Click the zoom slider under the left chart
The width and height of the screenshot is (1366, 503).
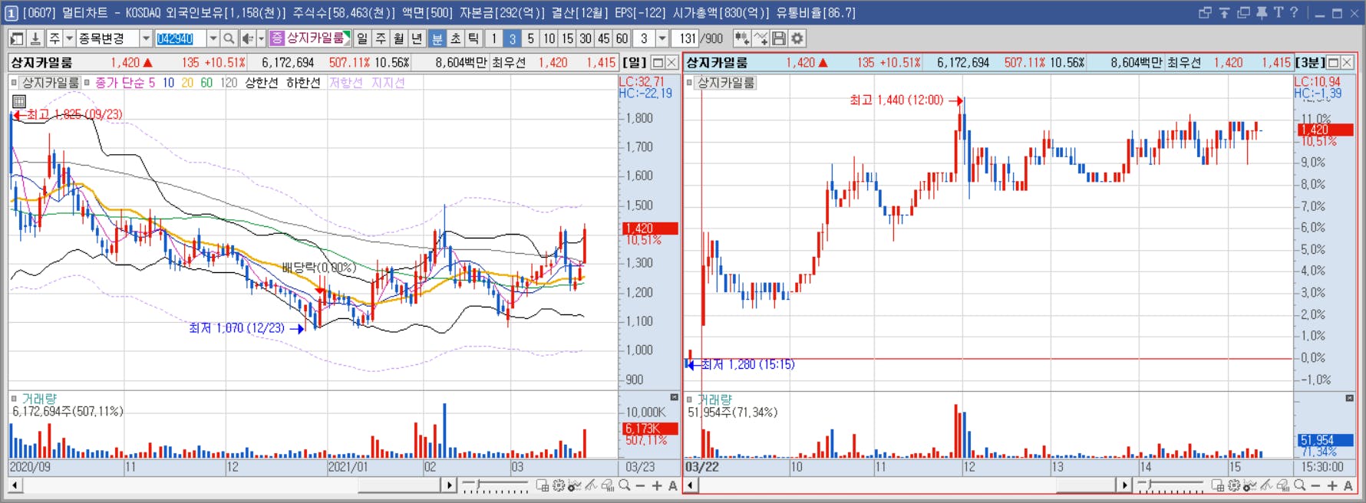496,485
